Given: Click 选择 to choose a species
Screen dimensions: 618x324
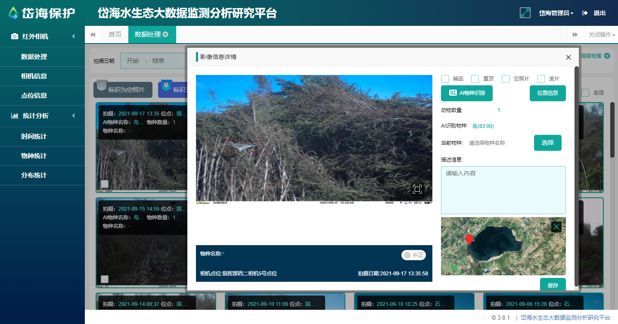Looking at the screenshot, I should click(x=548, y=143).
